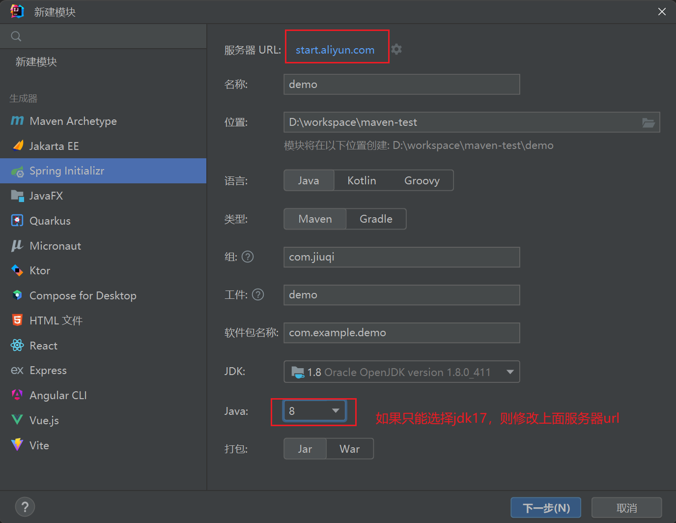
Task: Click the Ktor icon
Action: click(17, 270)
